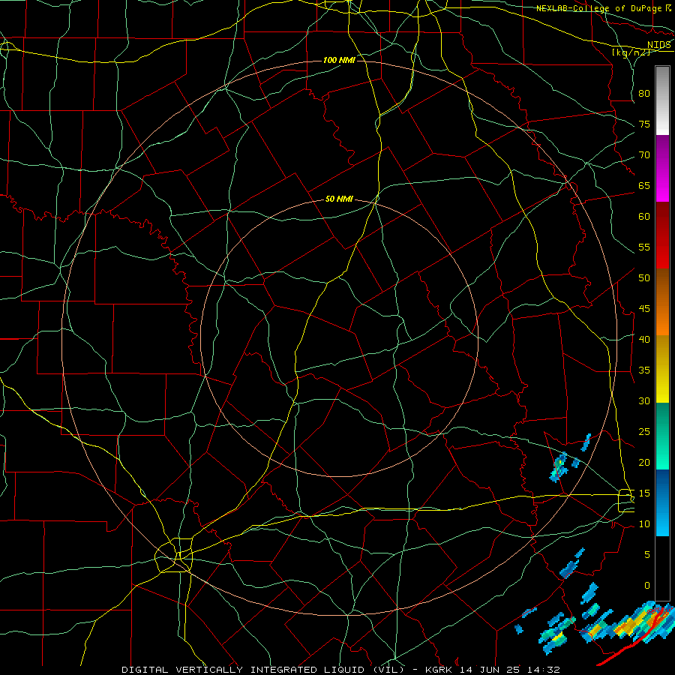Pick the green segment of the color bar
This screenshot has height=675, width=675.
662,436
